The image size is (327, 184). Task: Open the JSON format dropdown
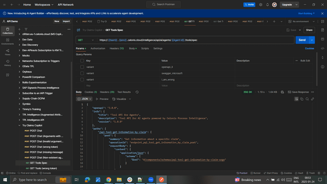pos(84,99)
